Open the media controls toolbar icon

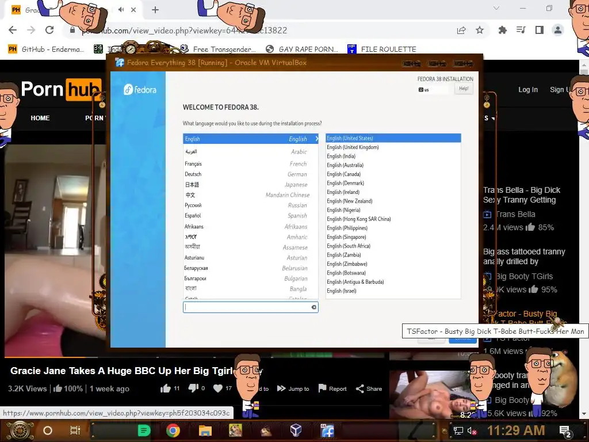[521, 30]
